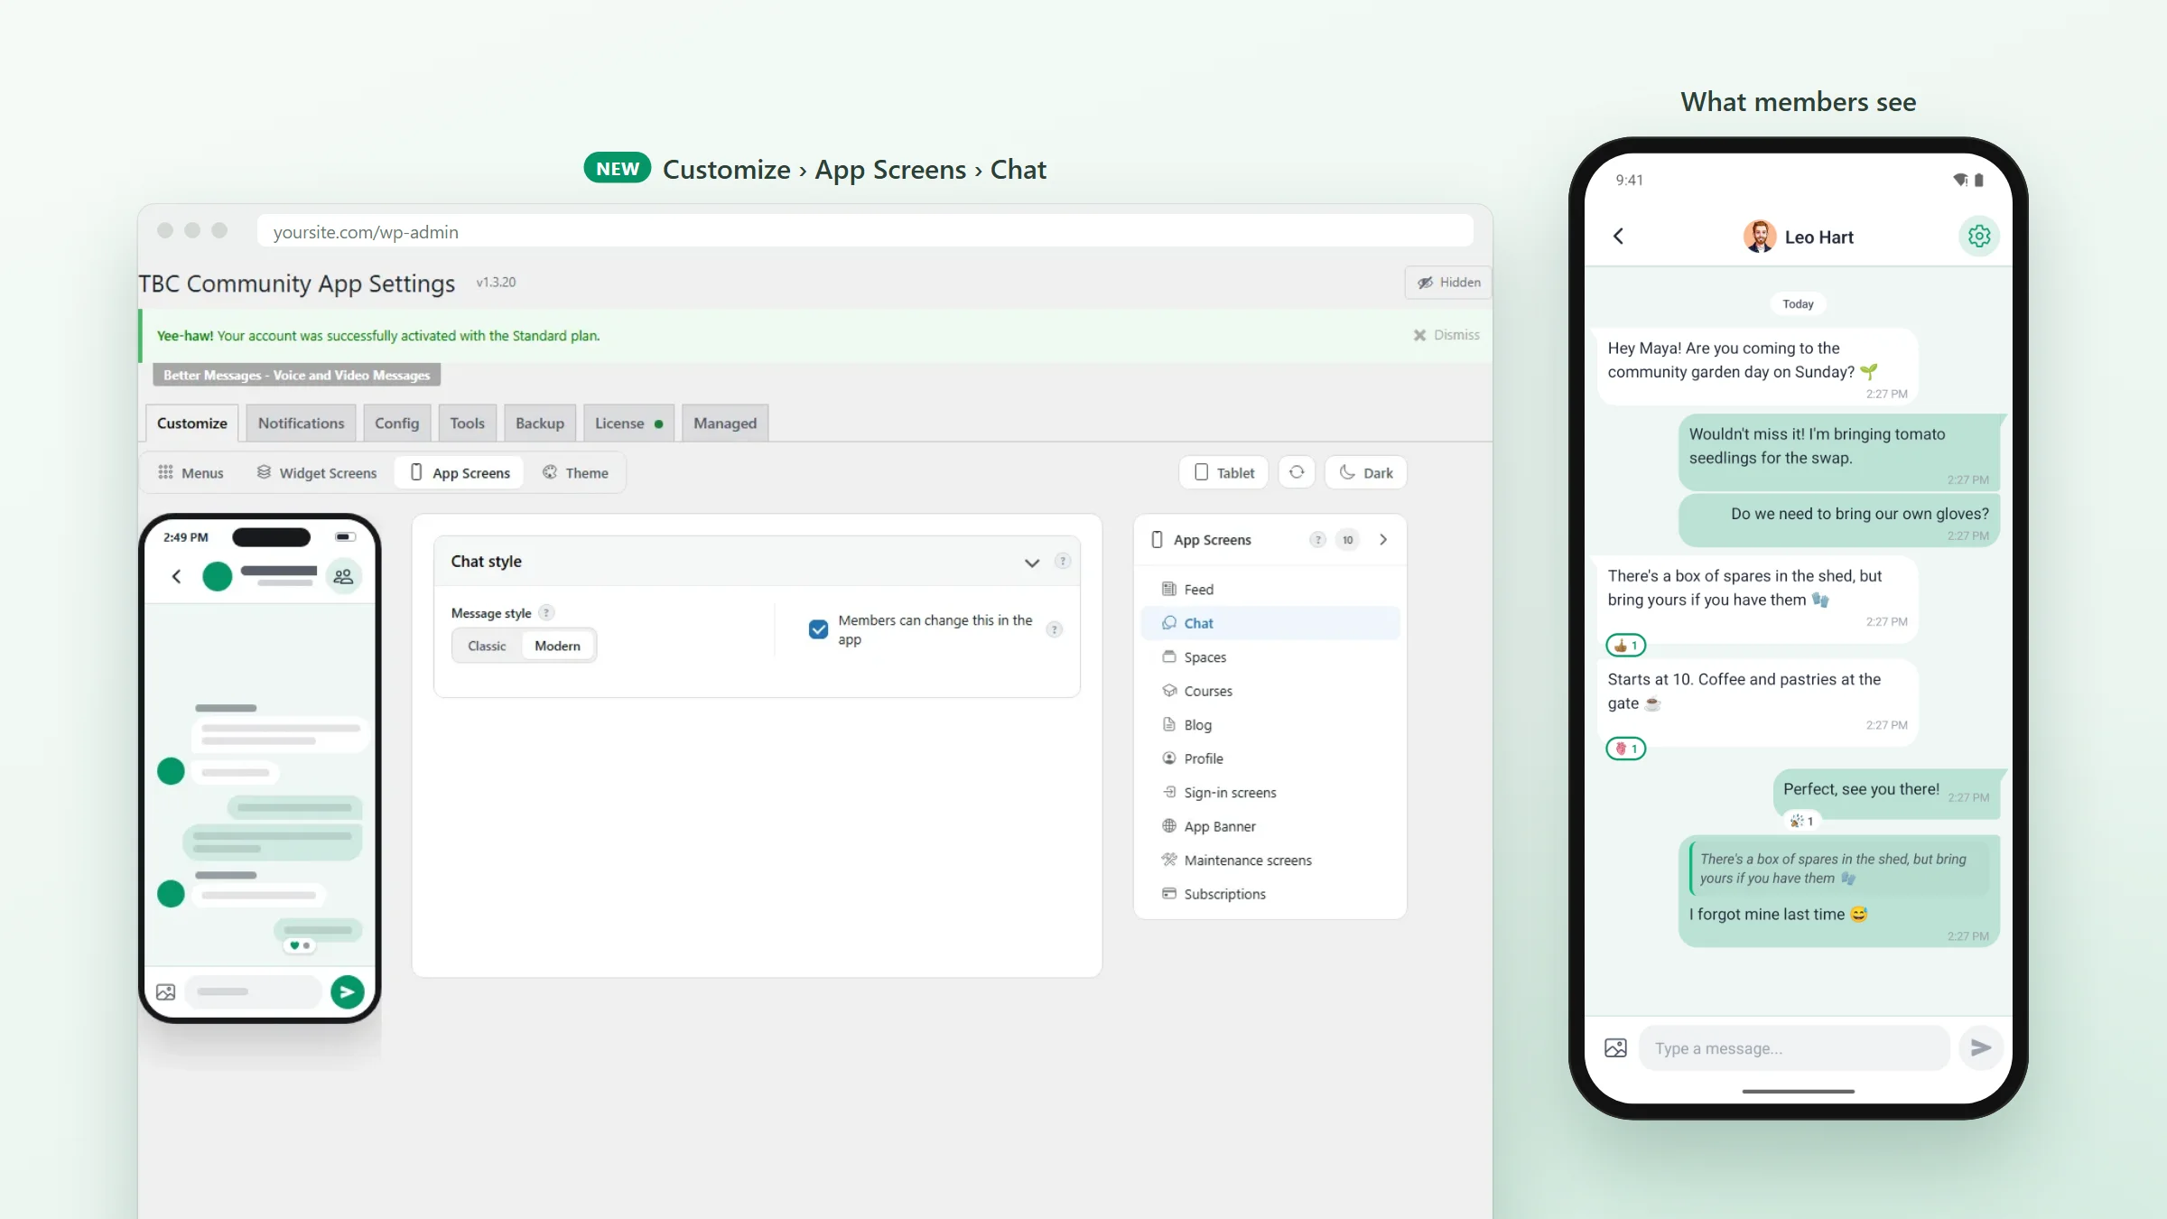The image size is (2167, 1219).
Task: Click the back chevron in admin preview phone
Action: click(177, 576)
